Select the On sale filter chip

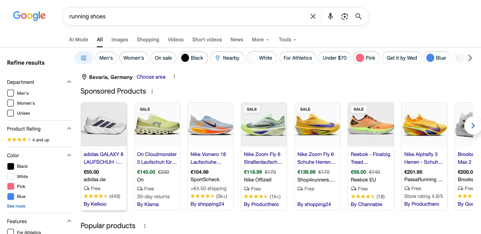pos(163,58)
